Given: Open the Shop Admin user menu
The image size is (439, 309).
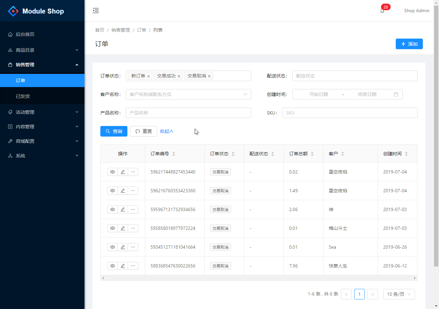Looking at the screenshot, I should click(417, 11).
